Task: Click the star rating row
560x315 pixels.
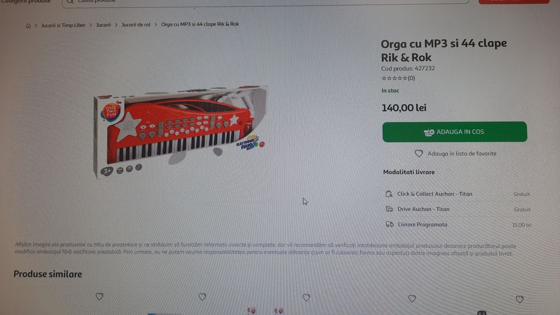Action: 398,78
